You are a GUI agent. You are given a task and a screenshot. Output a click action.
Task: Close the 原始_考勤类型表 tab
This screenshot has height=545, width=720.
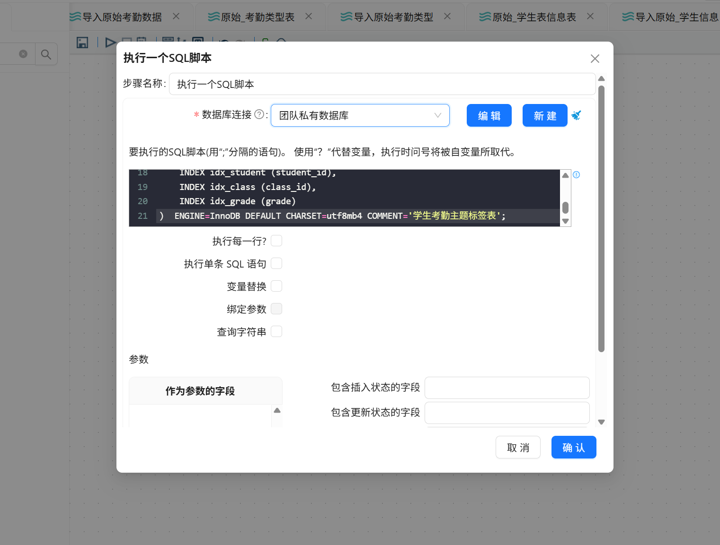pos(309,16)
